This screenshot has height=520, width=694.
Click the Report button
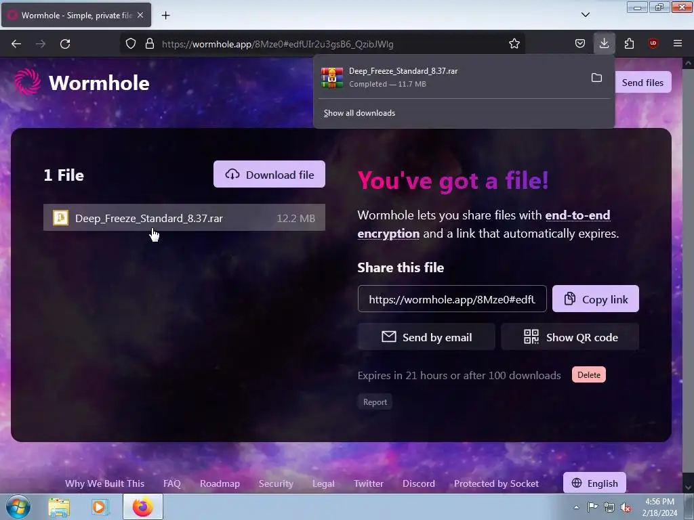pyautogui.click(x=375, y=402)
